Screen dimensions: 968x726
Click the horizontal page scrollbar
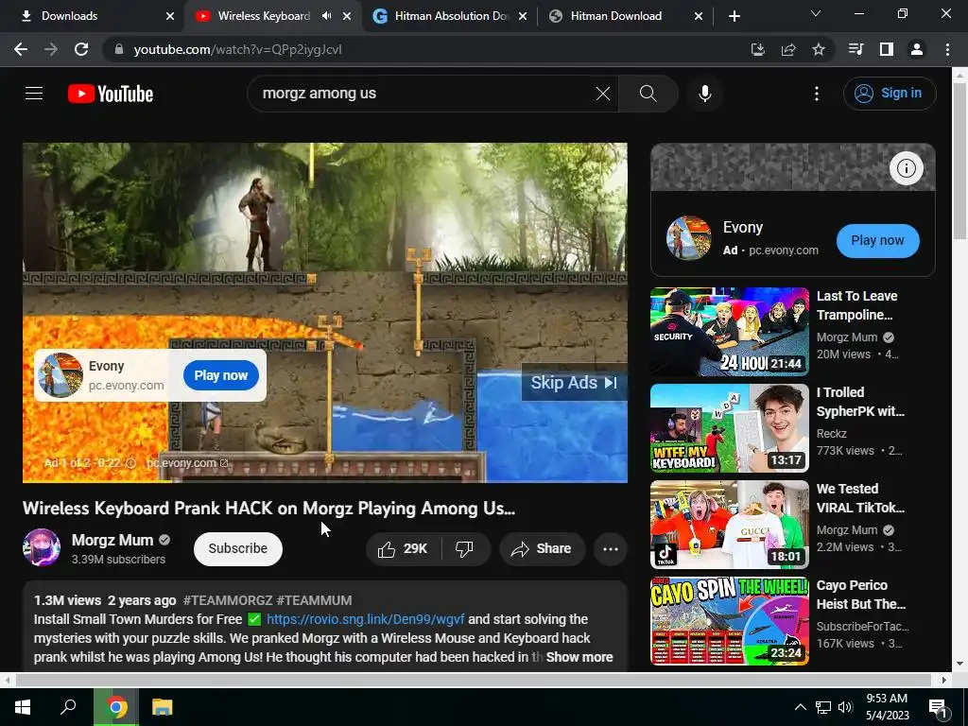(473, 680)
